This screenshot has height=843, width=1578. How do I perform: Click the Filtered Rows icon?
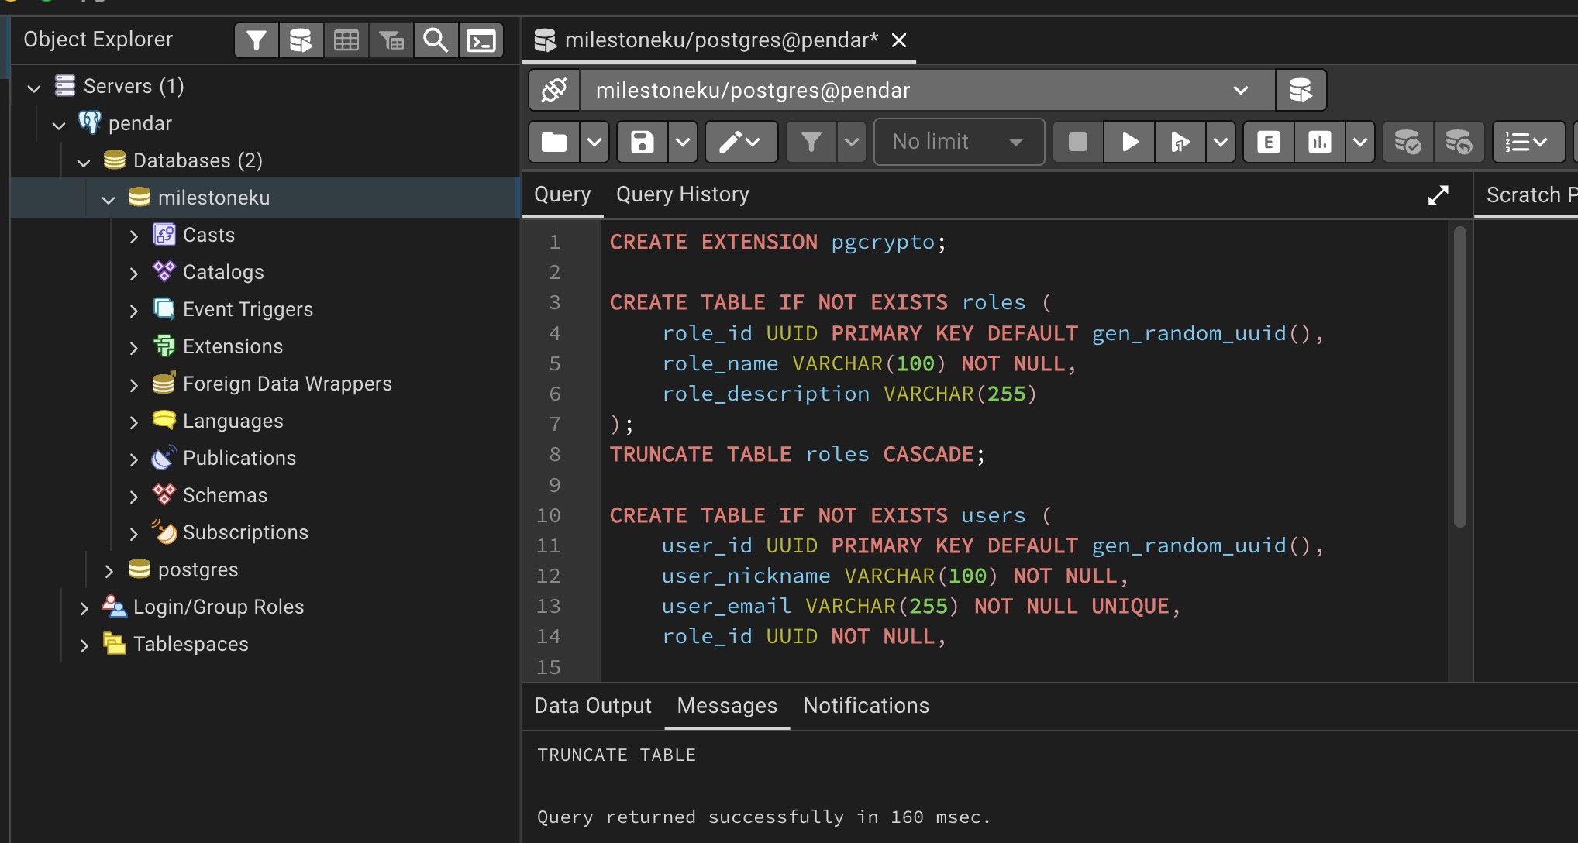pos(391,40)
